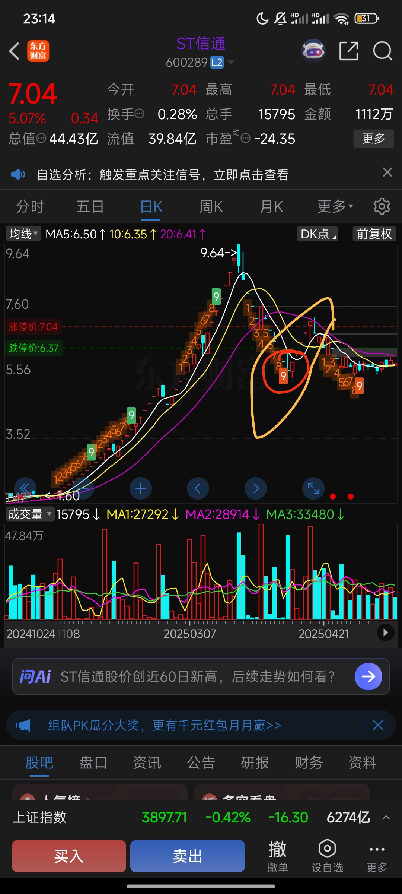The width and height of the screenshot is (402, 894).
Task: Submit AI question with arrow button
Action: 368,676
